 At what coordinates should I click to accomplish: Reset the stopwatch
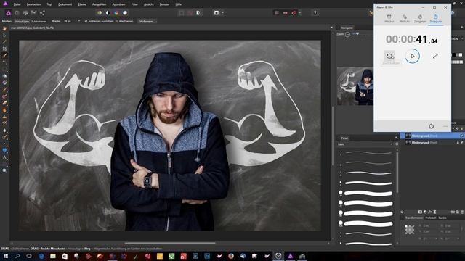point(390,56)
